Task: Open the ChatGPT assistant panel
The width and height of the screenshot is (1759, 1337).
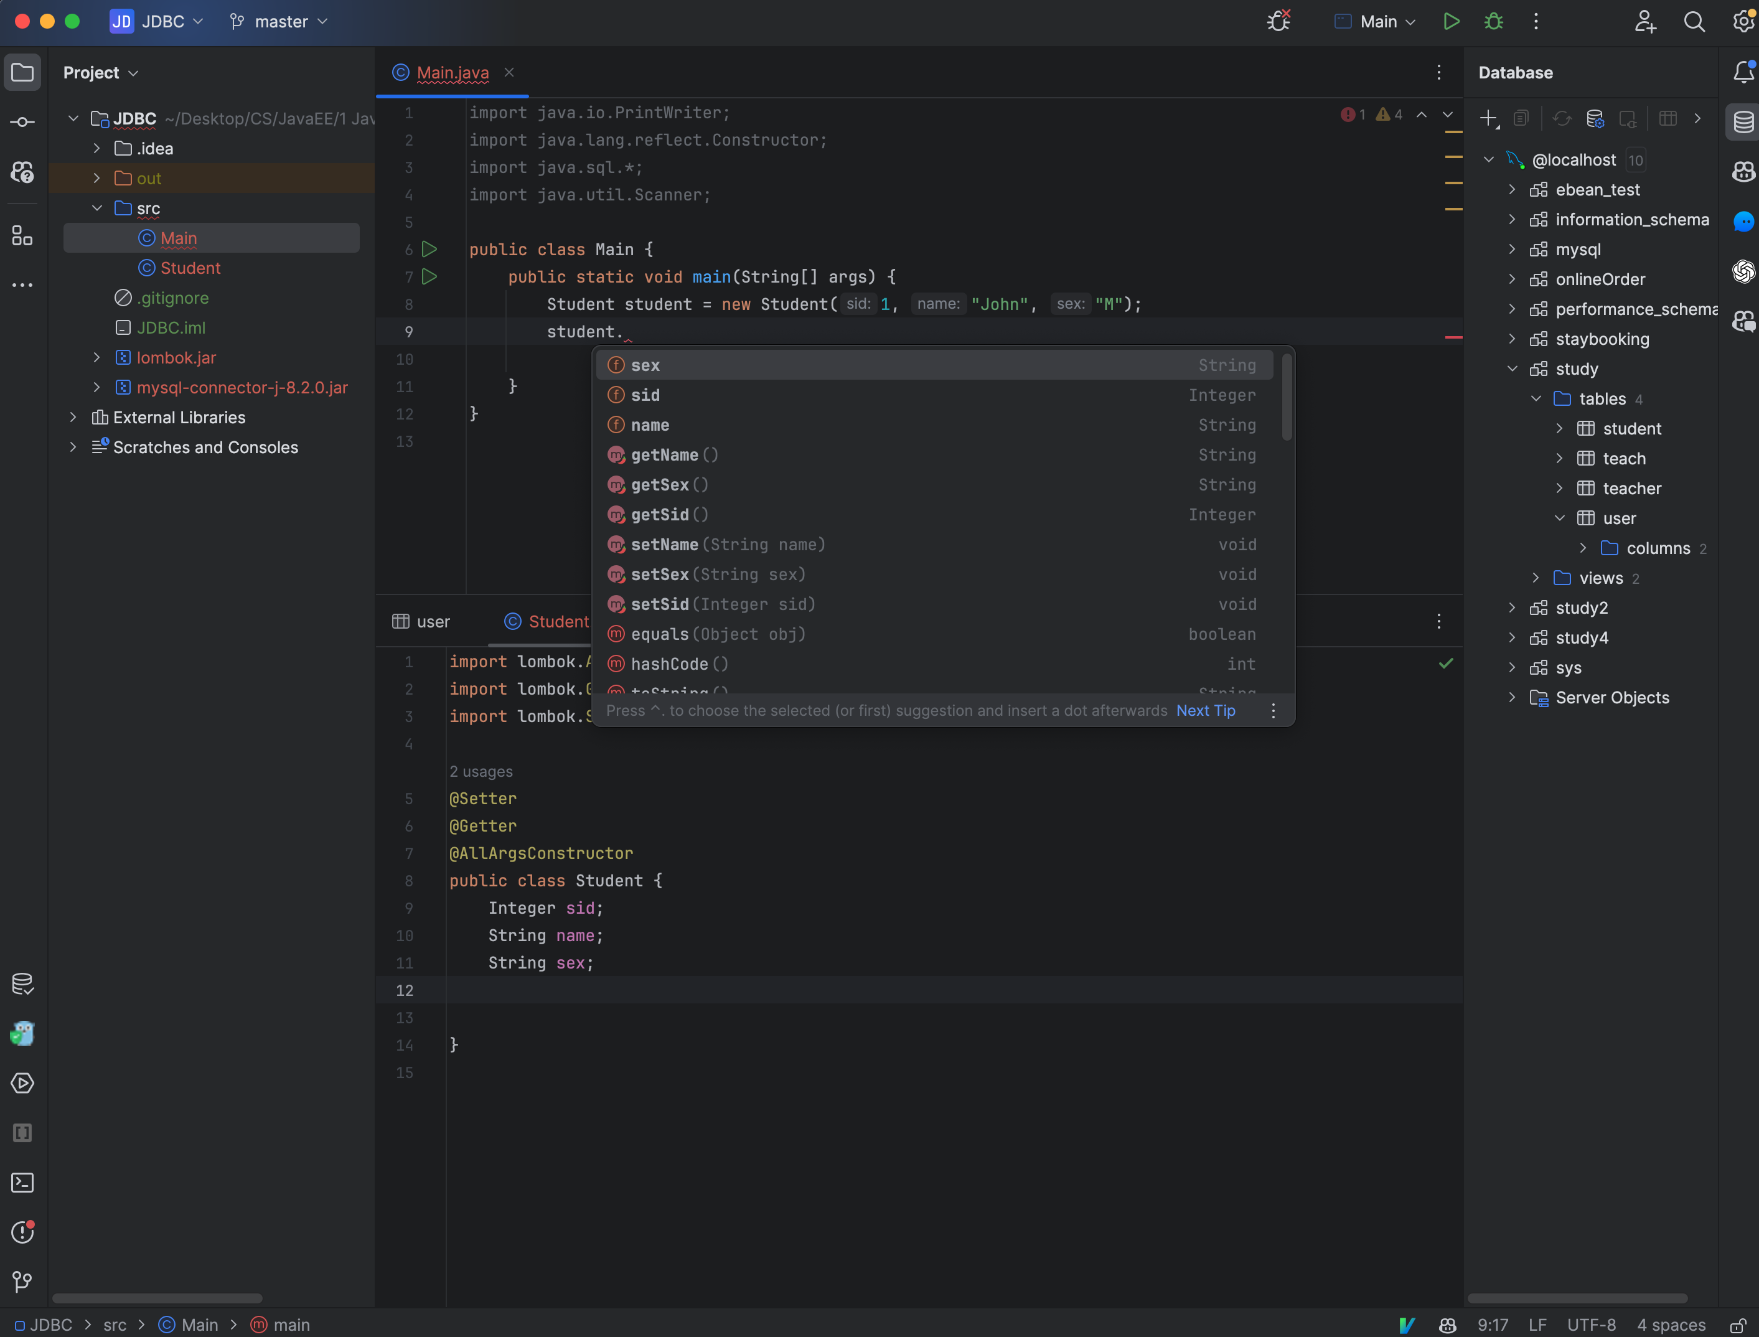Action: tap(1744, 271)
